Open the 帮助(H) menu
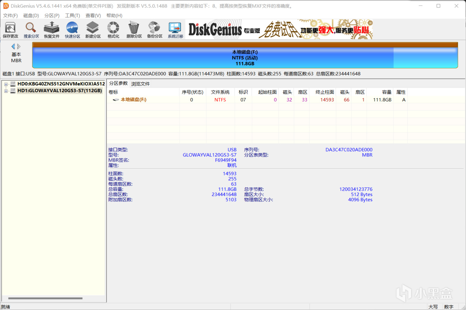 click(x=114, y=16)
